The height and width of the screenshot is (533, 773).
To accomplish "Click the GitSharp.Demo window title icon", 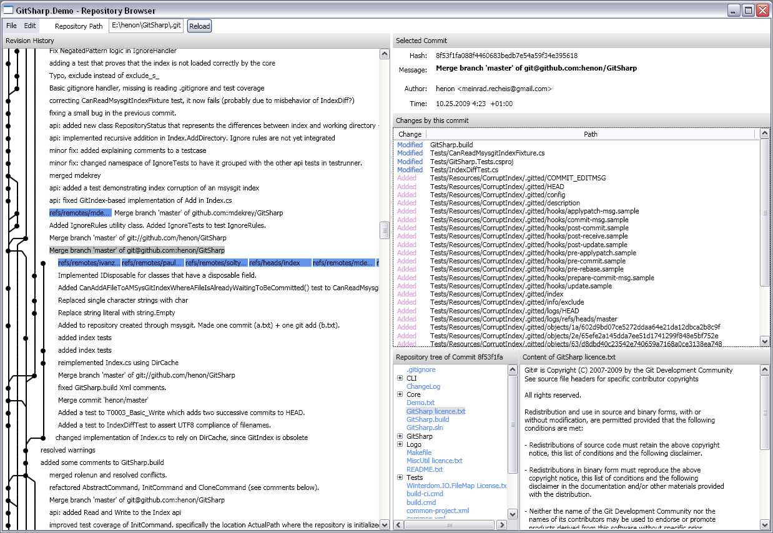I will (x=9, y=10).
